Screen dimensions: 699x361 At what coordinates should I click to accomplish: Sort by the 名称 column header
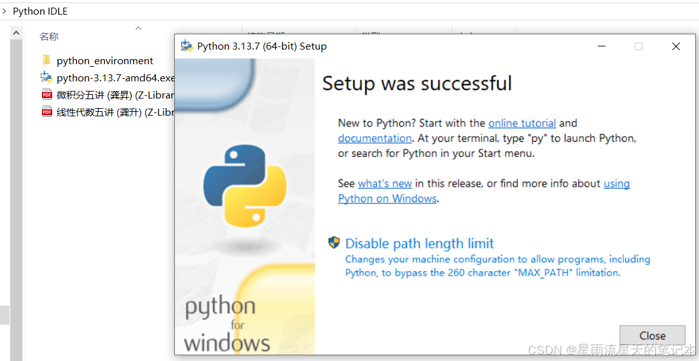click(x=49, y=37)
